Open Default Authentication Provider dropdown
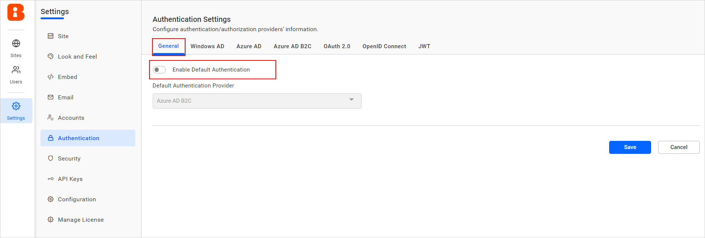 [257, 101]
